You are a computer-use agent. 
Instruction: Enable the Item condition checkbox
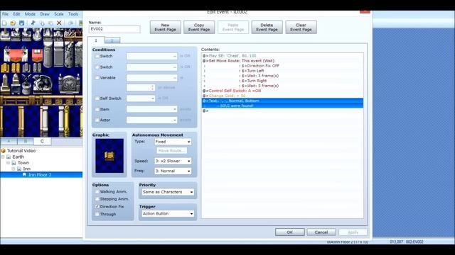pos(97,109)
